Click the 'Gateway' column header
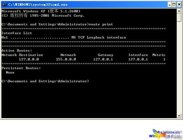The height and width of the screenshot is (140, 183). pos(105,55)
